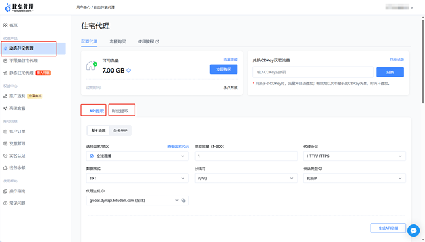Viewport: 425px width, 242px height.
Task: Click the 发票管理 sidebar icon
Action: [5, 144]
